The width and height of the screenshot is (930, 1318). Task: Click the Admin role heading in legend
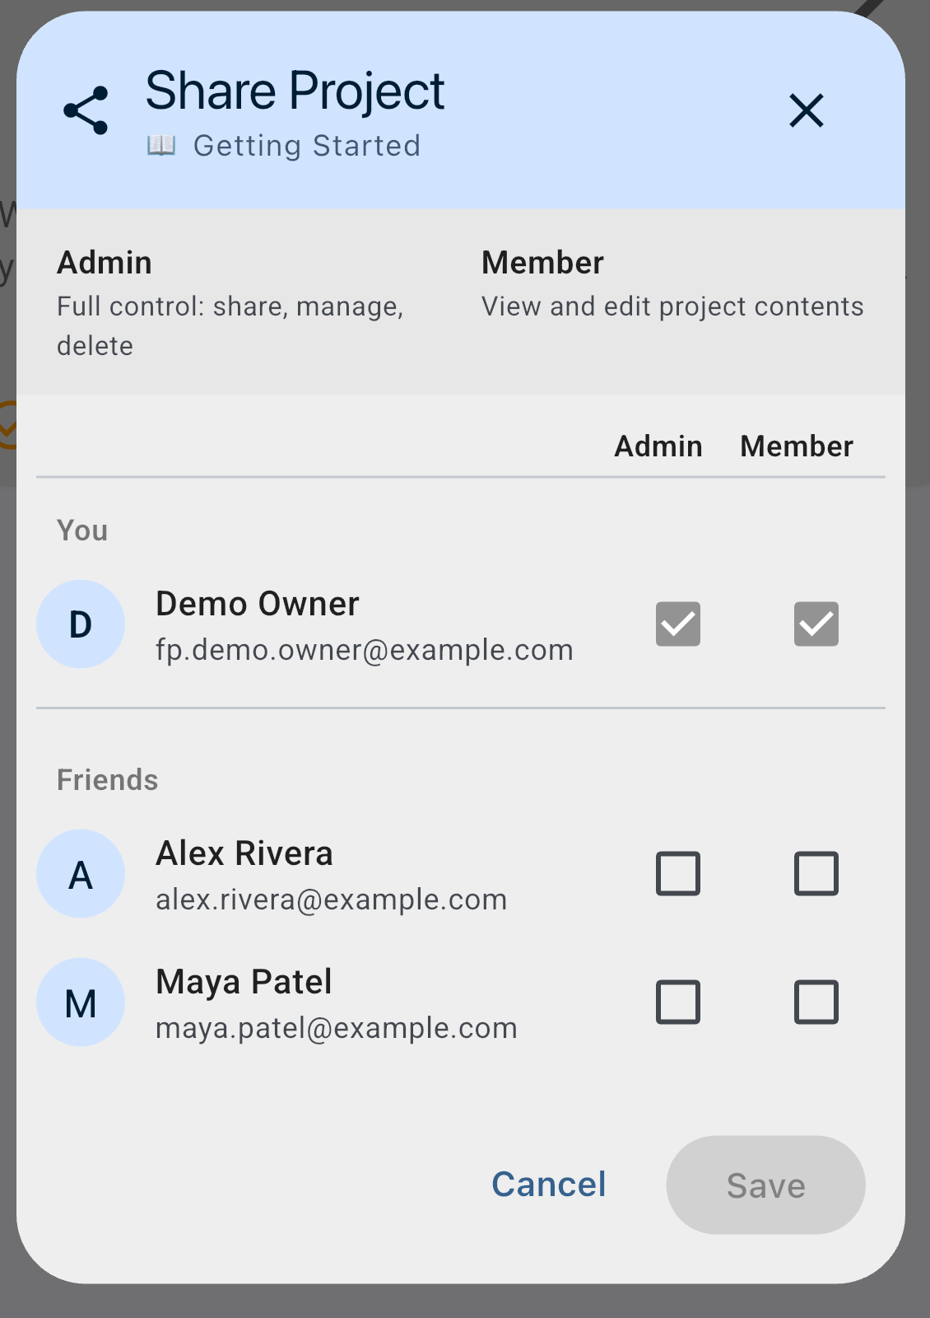point(105,263)
